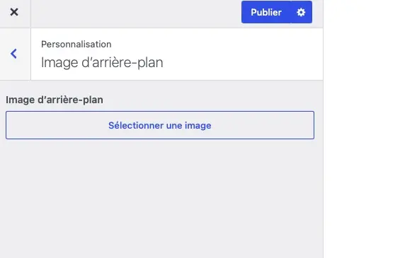Open the media picker for the background image
Screen dimensions: 400x258
(160, 125)
